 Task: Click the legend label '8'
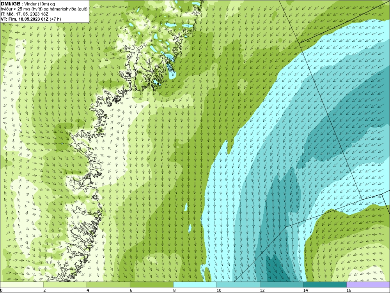coord(175,290)
